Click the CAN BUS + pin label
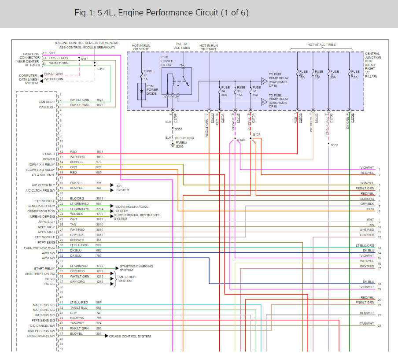This screenshot has width=398, height=359. [x=47, y=102]
